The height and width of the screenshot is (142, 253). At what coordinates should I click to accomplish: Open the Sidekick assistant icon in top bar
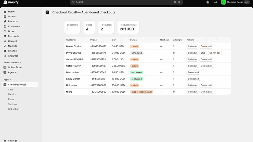(208, 2)
